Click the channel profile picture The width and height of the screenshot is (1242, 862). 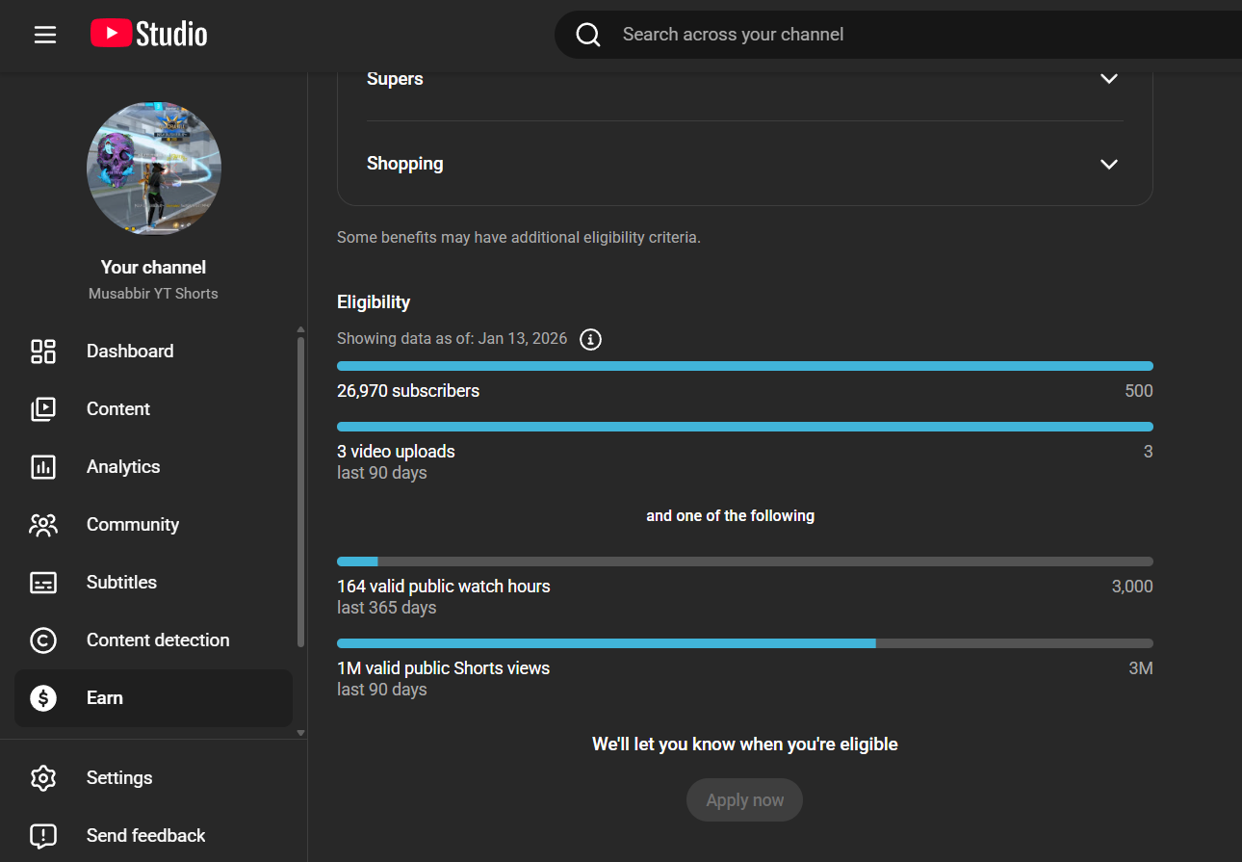(x=154, y=169)
